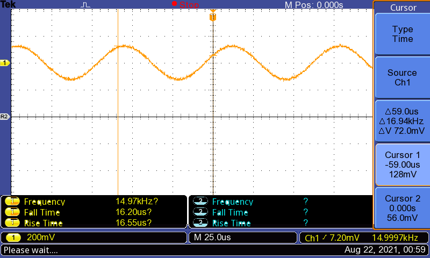
Task: Click the R2 reference marker on the left edge
Action: (5, 117)
